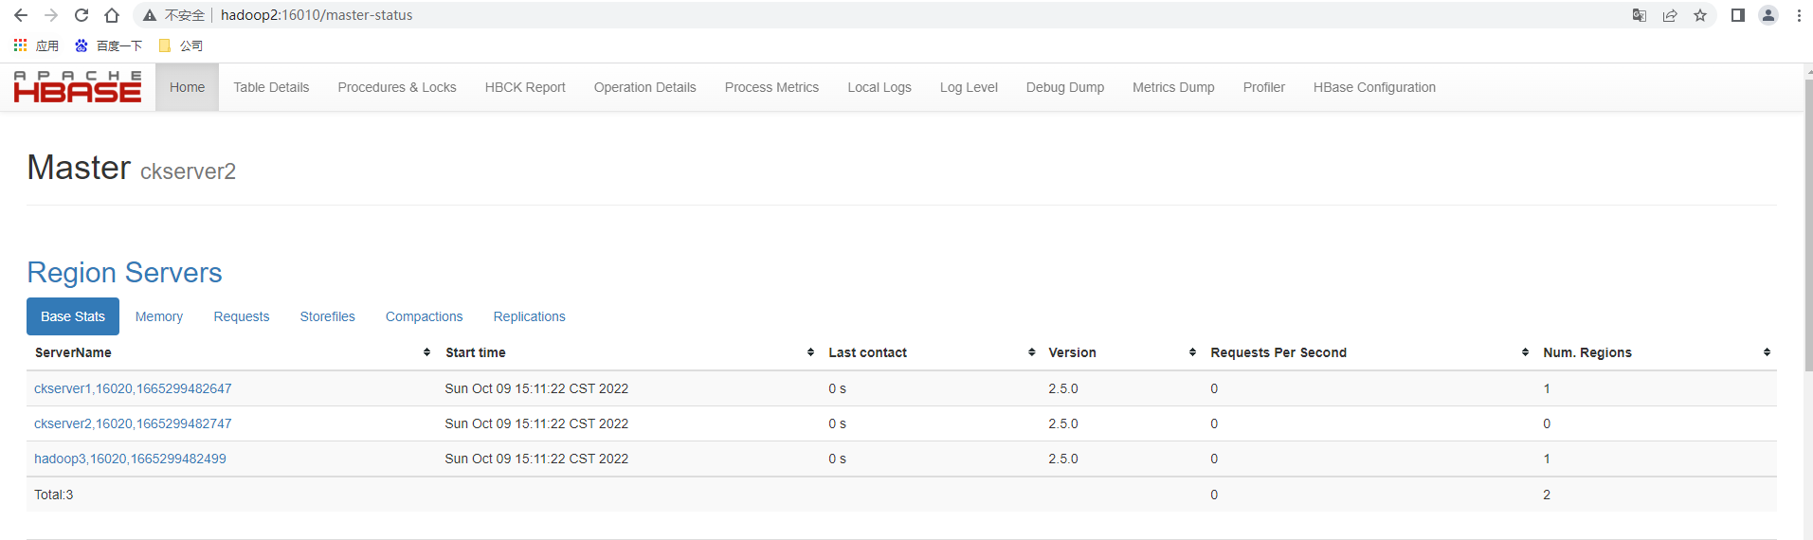Viewport: 1813px width, 540px height.
Task: Click the browser forward arrow
Action: pyautogui.click(x=51, y=15)
